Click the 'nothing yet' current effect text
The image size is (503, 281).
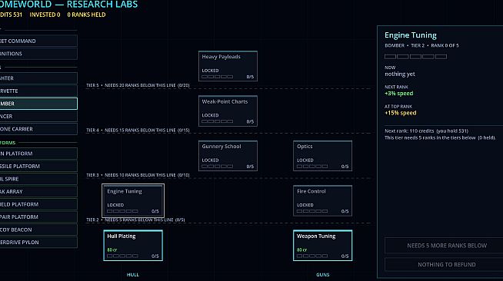[x=400, y=74]
